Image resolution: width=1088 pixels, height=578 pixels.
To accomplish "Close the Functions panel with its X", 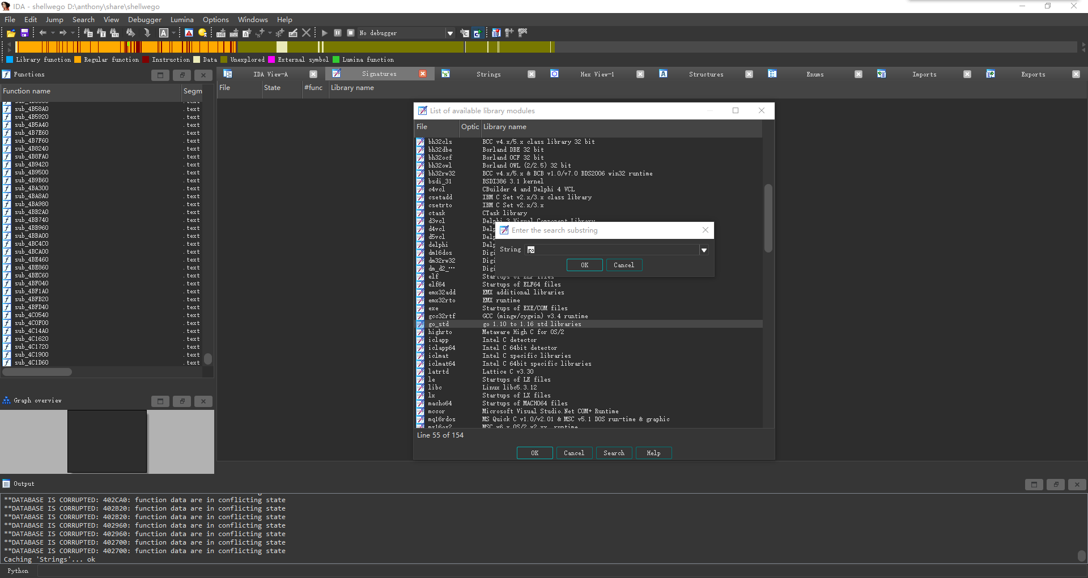I will pyautogui.click(x=203, y=75).
